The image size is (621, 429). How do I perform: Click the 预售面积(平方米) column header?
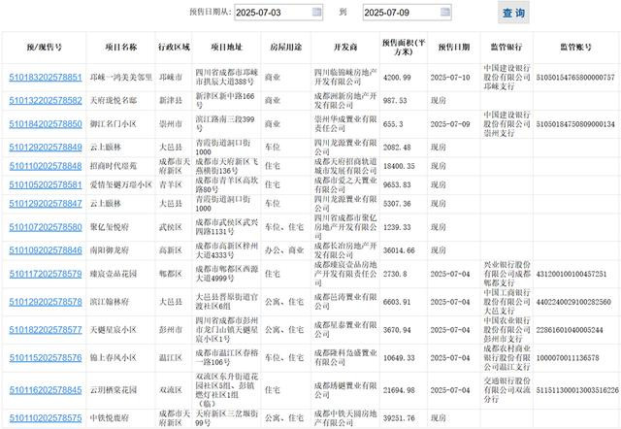(x=404, y=48)
